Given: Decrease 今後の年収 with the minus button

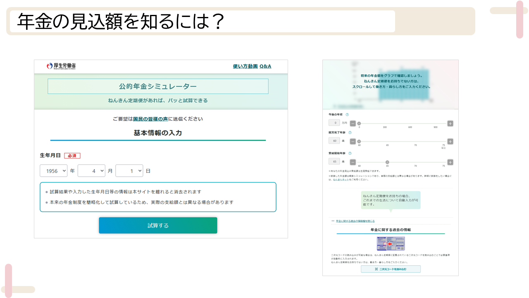Looking at the screenshot, I should pos(353,123).
